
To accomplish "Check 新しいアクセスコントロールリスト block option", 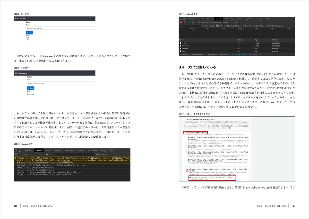I will 187,137.
